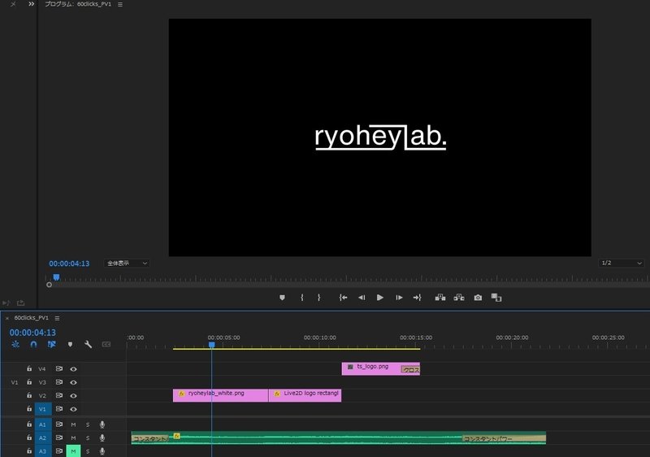Screen dimensions: 650x457
Task: Hide track V2 output with eye
Action: point(73,396)
